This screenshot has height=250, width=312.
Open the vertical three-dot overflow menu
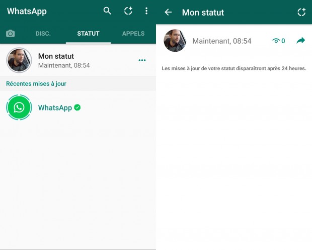tap(146, 11)
